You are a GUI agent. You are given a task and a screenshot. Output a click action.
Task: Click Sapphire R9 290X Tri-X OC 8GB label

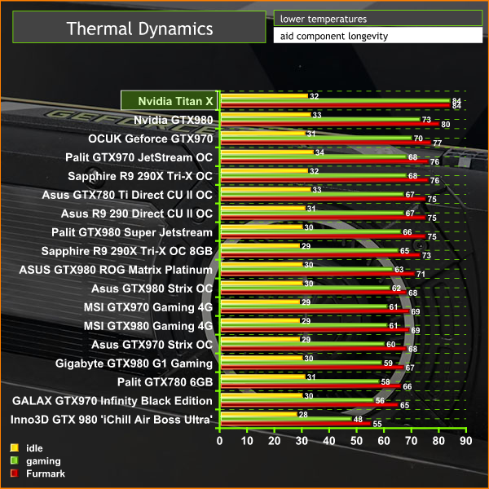pos(127,251)
